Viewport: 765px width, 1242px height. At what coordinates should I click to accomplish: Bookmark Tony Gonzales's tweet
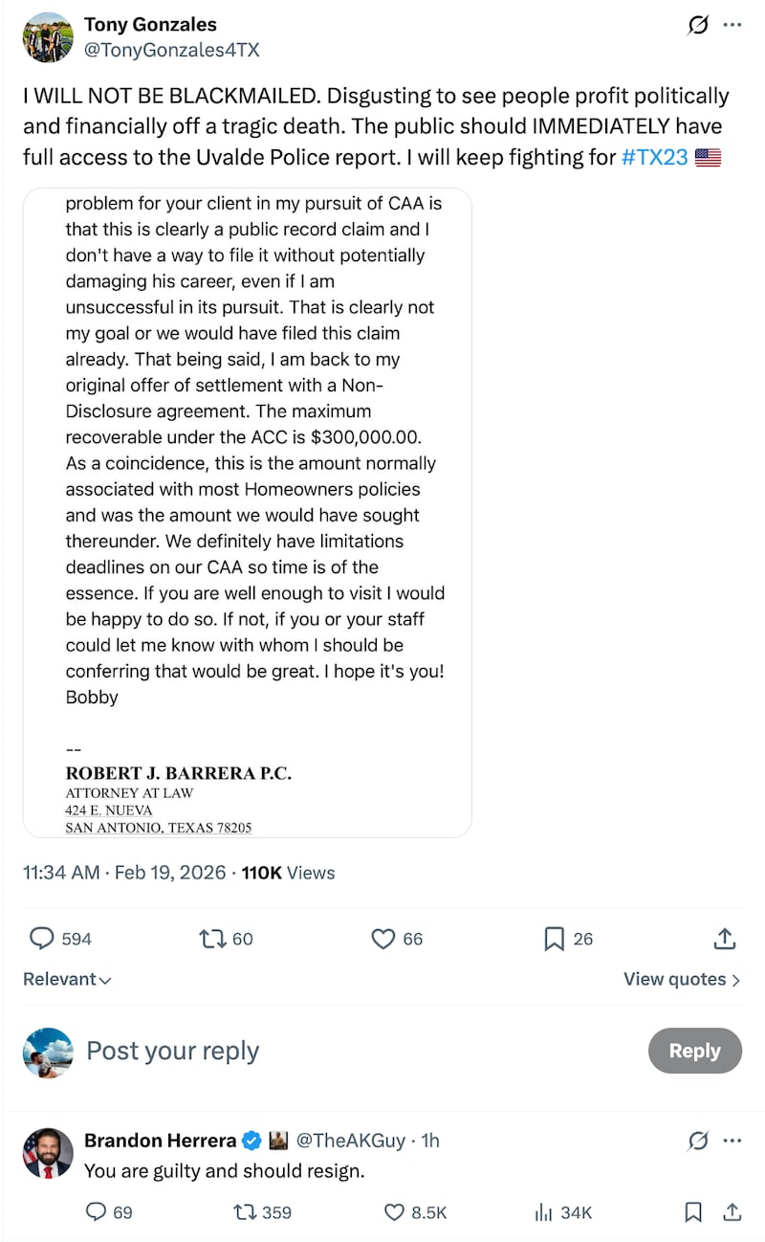coord(553,939)
